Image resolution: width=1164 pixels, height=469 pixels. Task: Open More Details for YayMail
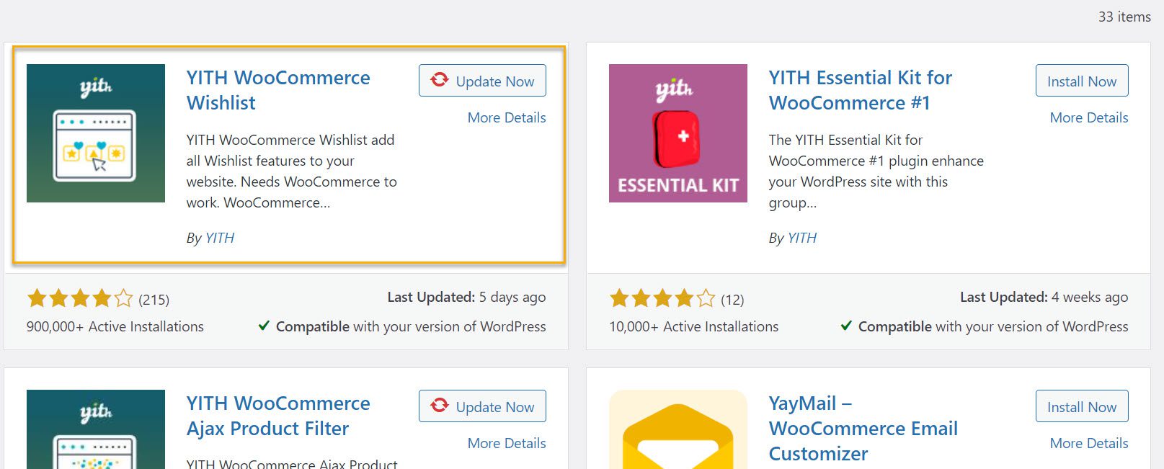(x=1089, y=443)
